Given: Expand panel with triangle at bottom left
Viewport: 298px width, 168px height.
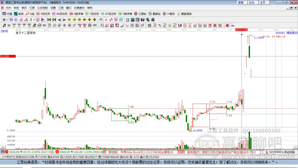Looking at the screenshot, I should (3, 147).
